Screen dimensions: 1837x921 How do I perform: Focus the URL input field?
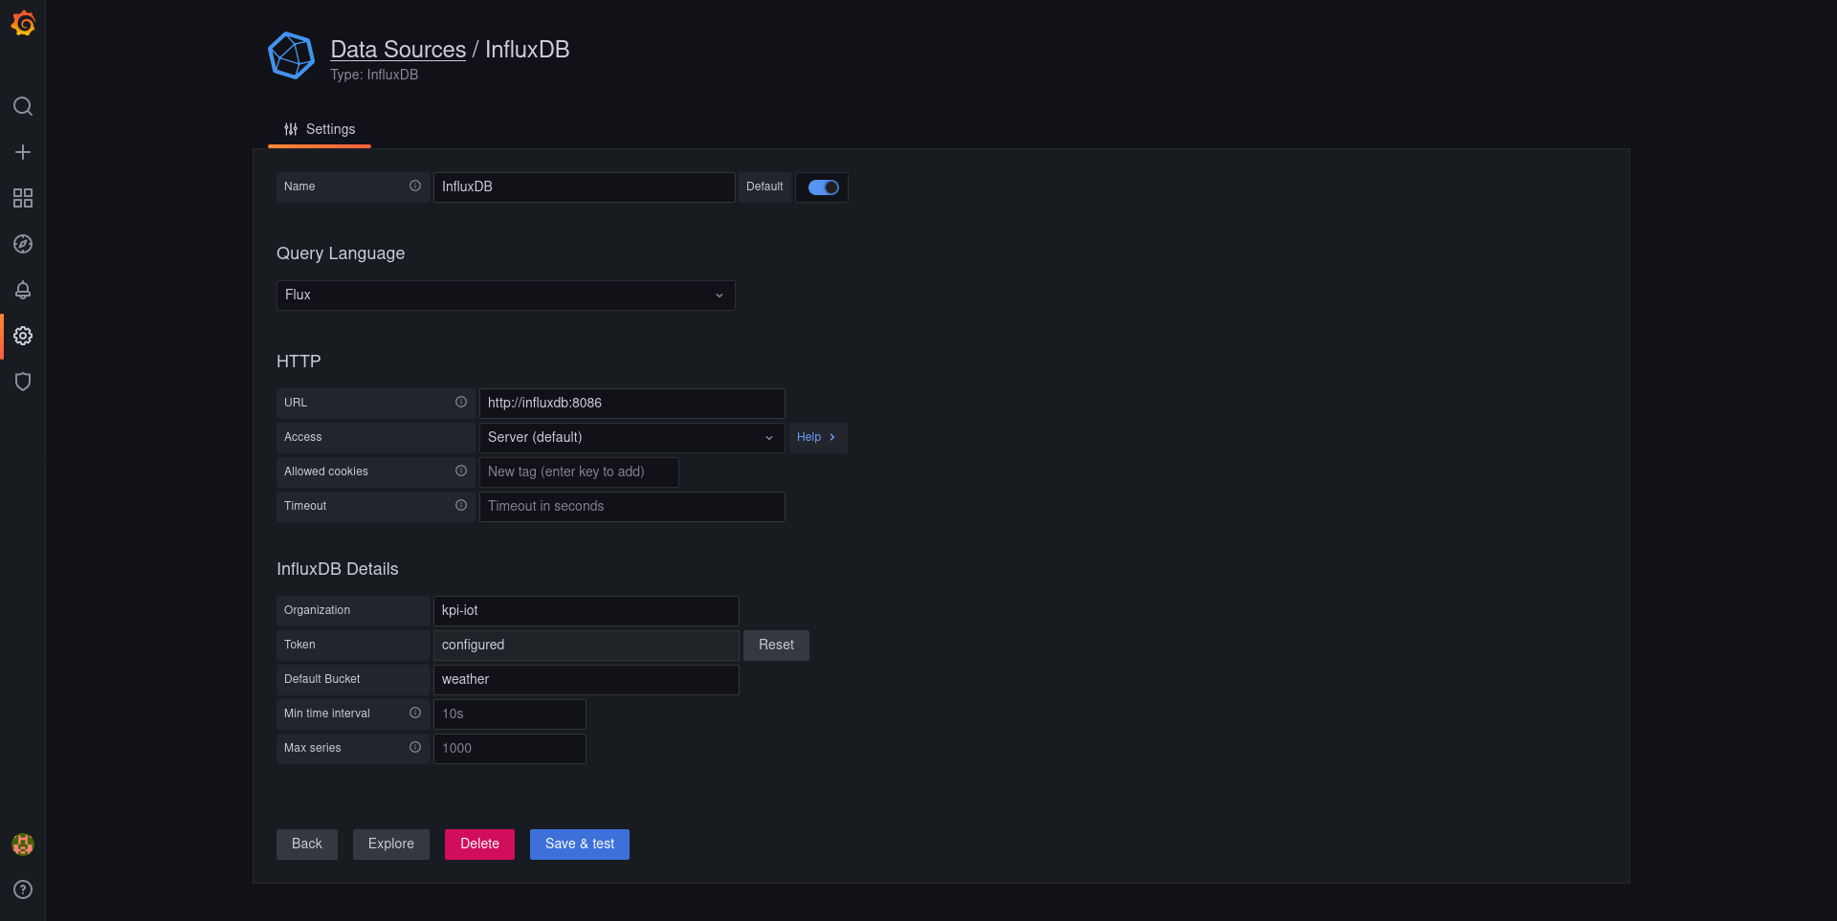(632, 404)
